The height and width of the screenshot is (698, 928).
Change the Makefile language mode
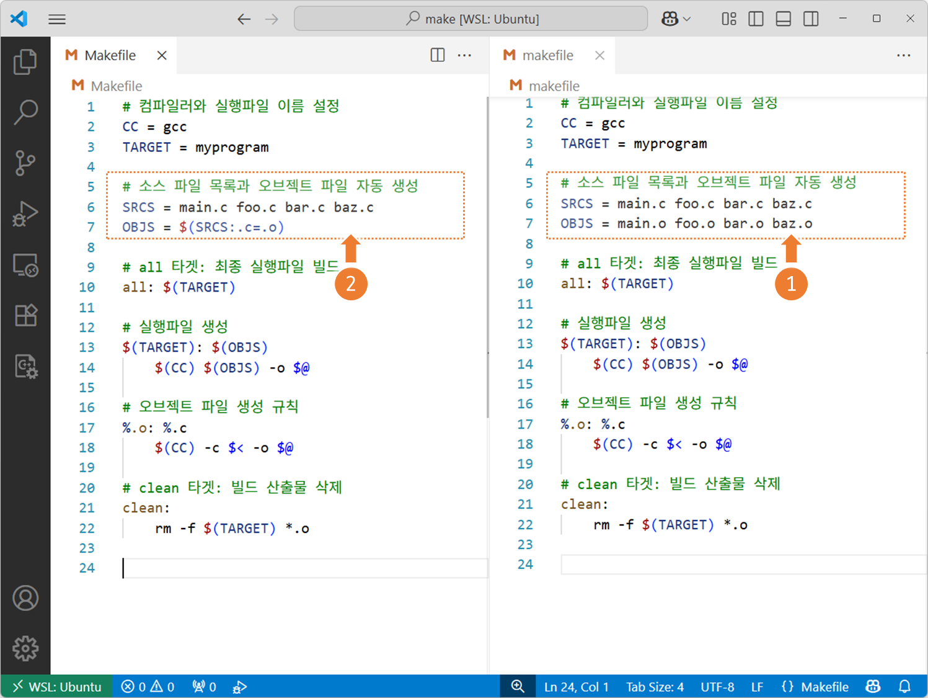click(x=824, y=686)
